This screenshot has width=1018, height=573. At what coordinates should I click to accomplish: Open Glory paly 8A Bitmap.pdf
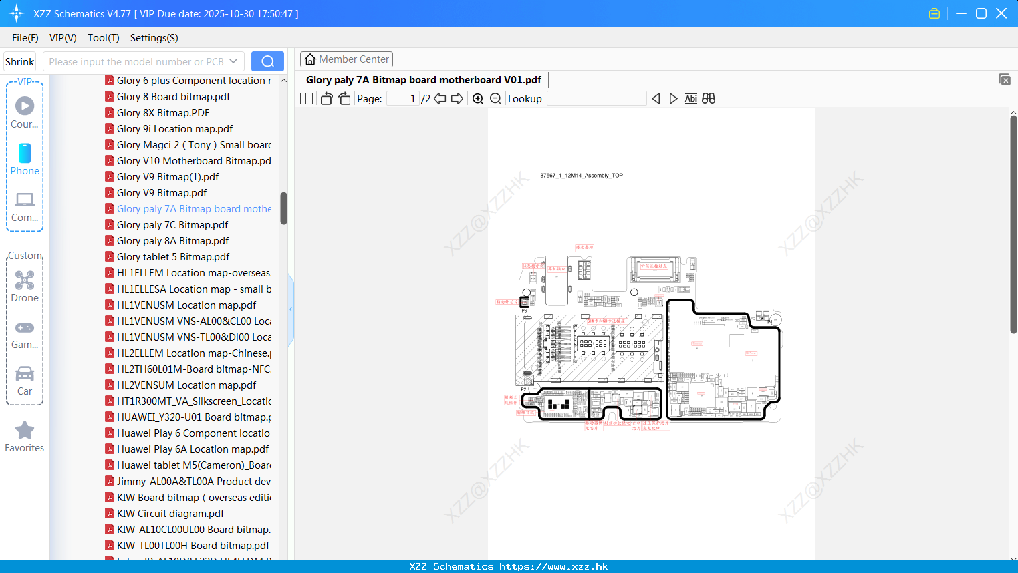pos(172,240)
